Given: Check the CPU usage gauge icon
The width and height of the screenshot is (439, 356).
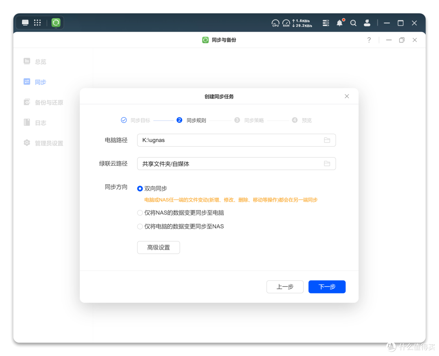Looking at the screenshot, I should point(276,23).
